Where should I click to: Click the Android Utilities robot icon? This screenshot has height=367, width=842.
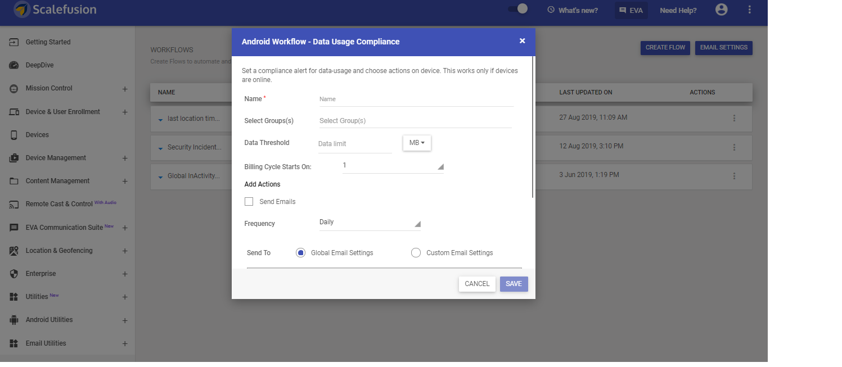point(14,320)
